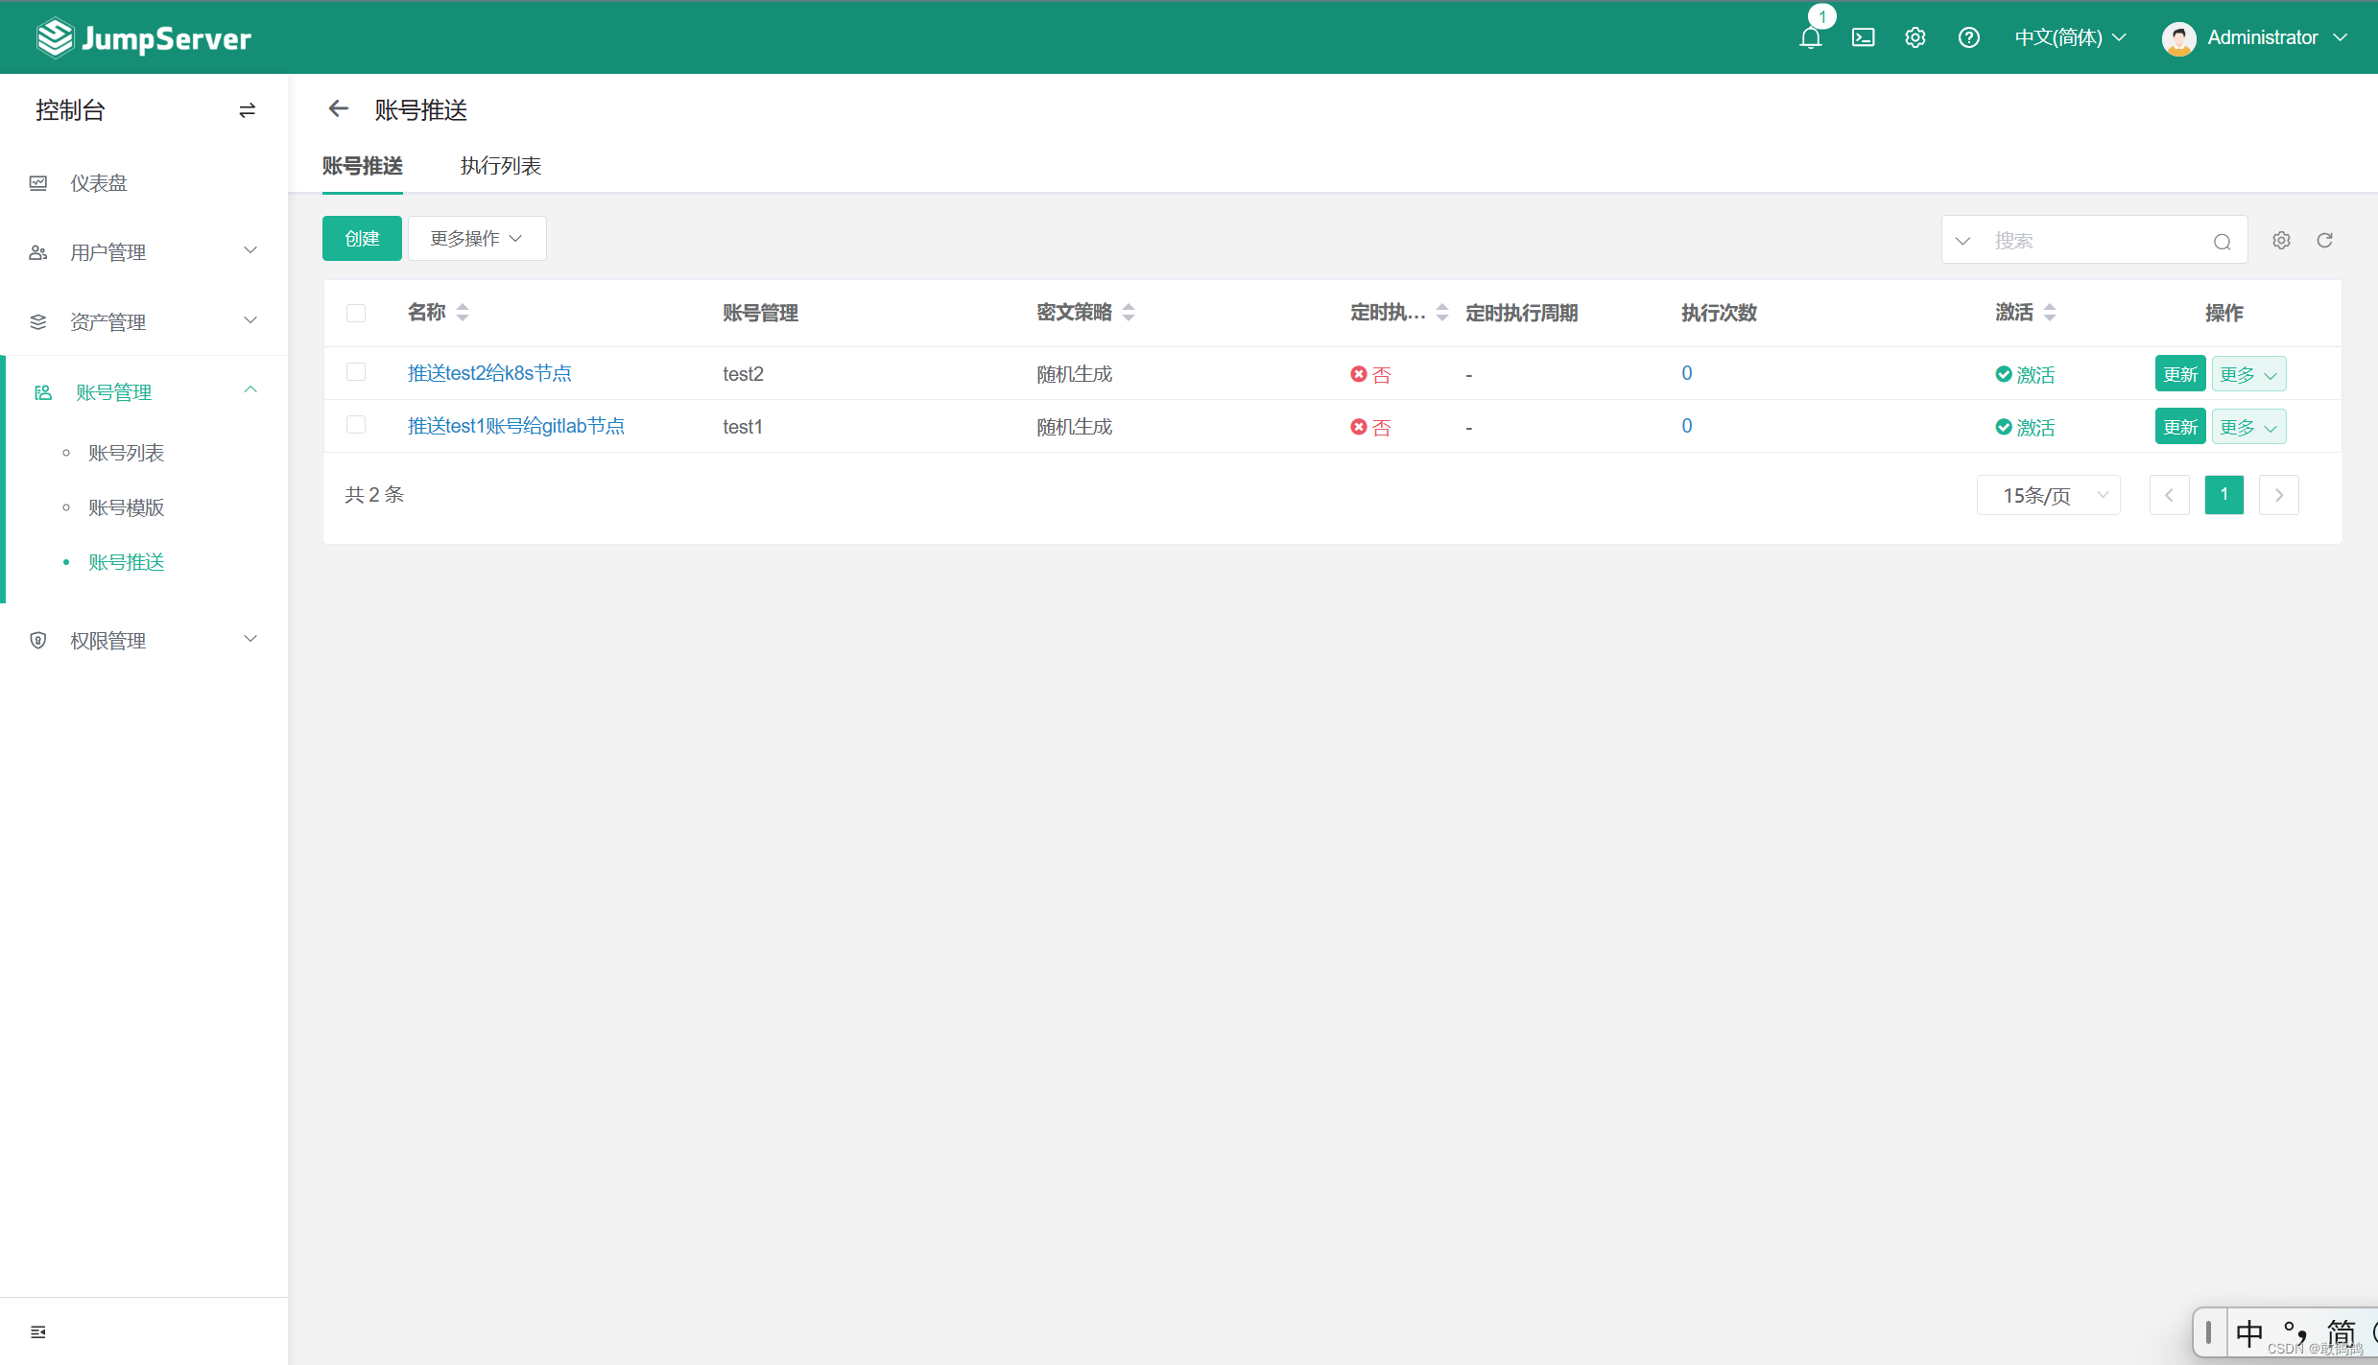Click the back arrow beside 账号推送 title

338,109
